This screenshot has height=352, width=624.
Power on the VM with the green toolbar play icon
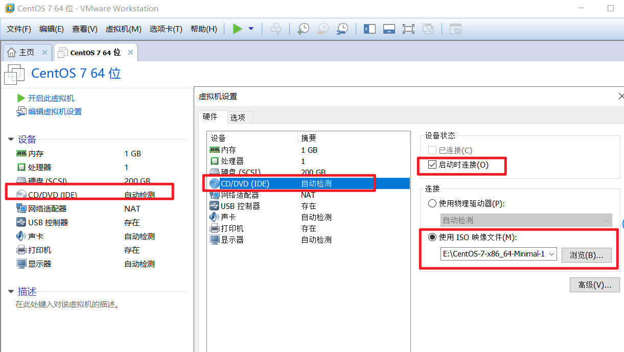238,29
